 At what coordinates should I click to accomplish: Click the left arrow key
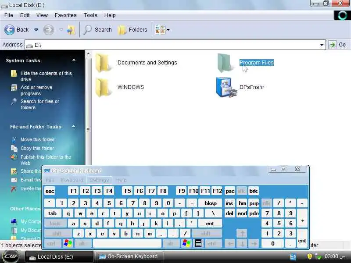pos(230,244)
